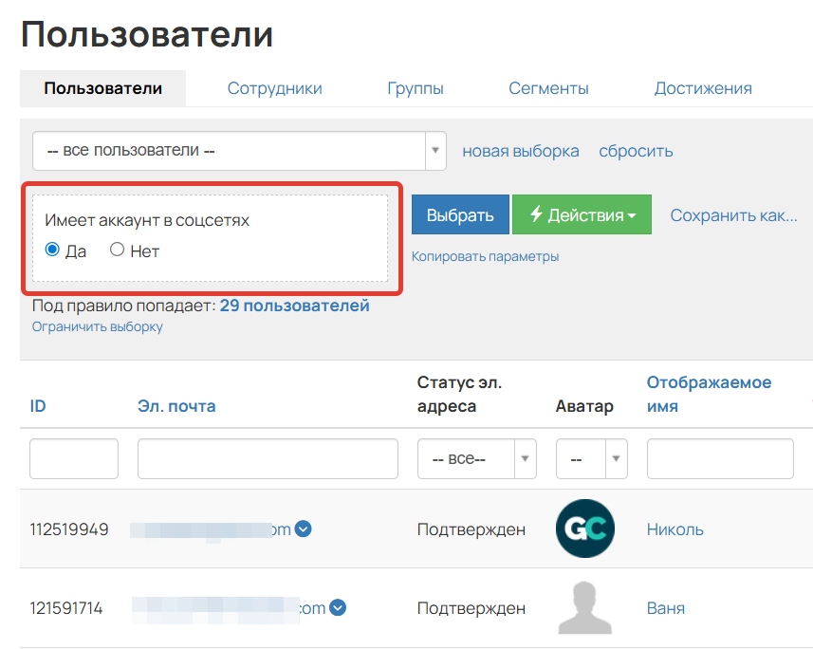Expand the Действия actions menu

pyautogui.click(x=582, y=214)
